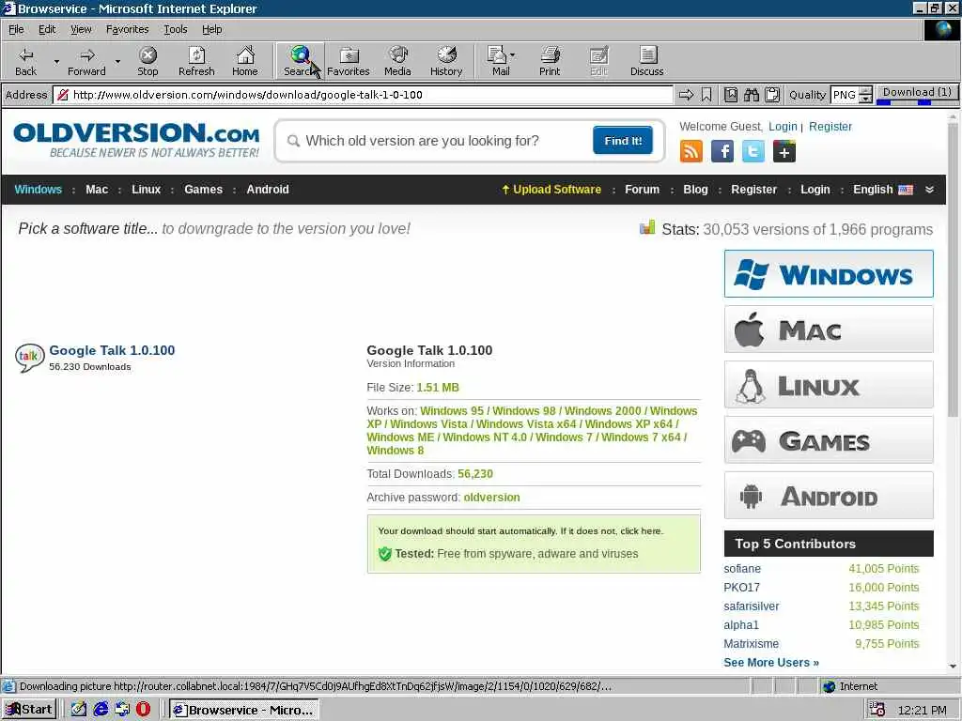Open the Forward button history dropdown arrow

click(x=117, y=61)
